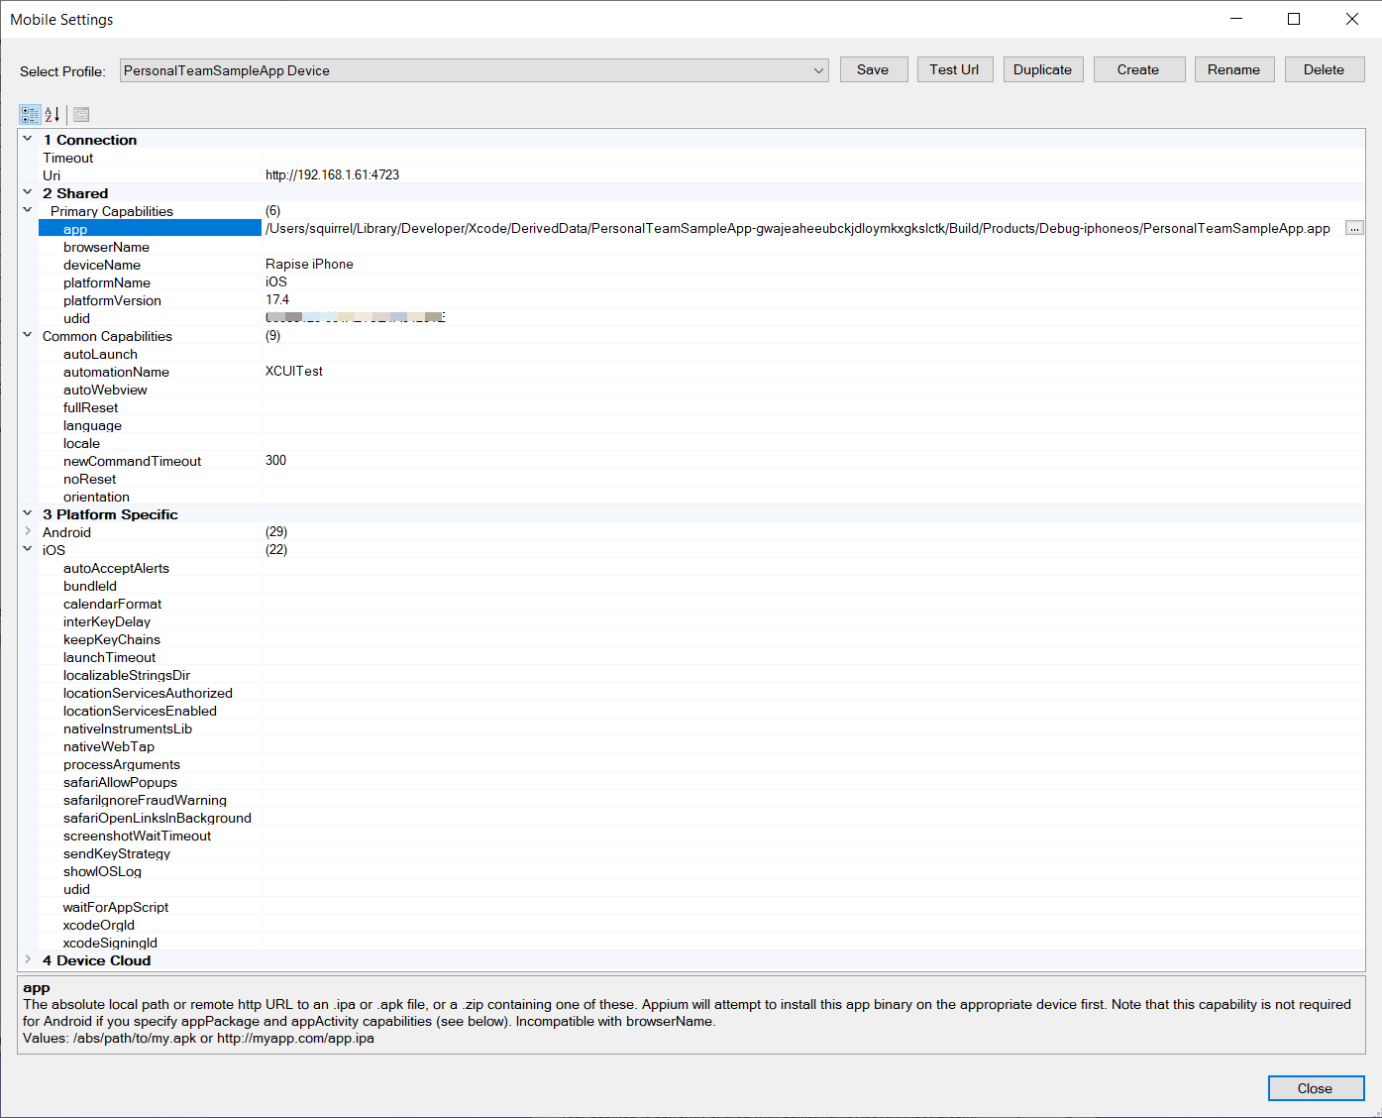
Task: Expand the Android capabilities group
Action: click(x=28, y=532)
